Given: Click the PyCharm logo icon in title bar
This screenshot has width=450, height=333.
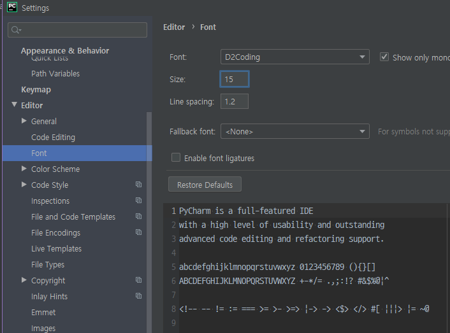Looking at the screenshot, I should [11, 7].
